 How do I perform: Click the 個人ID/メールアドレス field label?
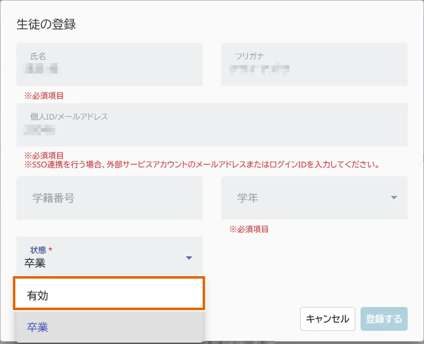coord(69,116)
